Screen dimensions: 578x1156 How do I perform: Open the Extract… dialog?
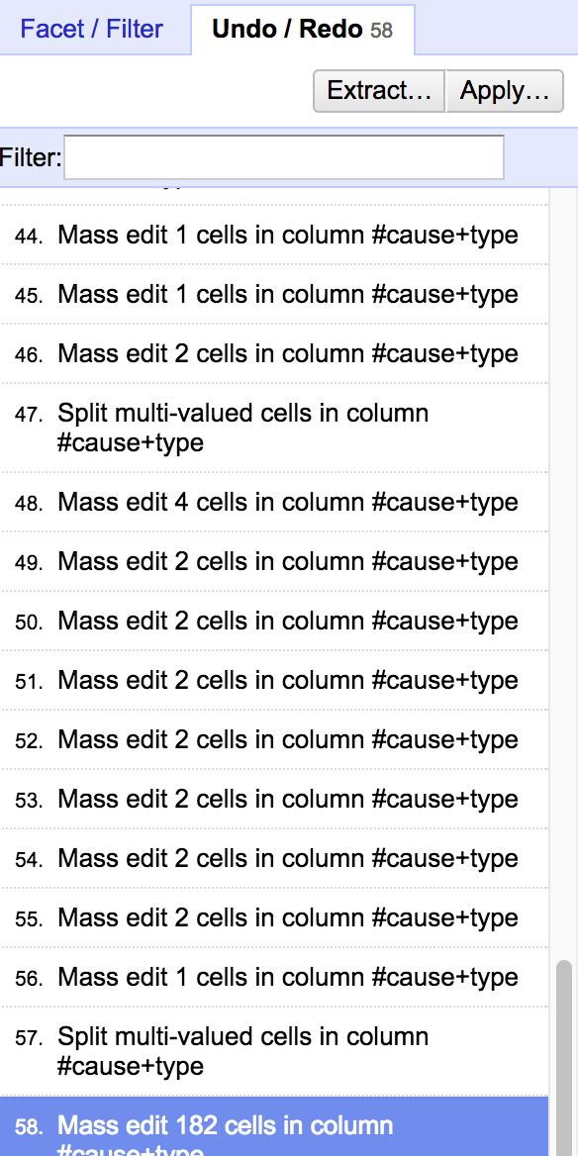tap(379, 91)
